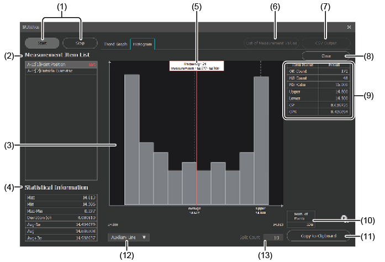
Task: Click the Split Count input field
Action: click(273, 238)
